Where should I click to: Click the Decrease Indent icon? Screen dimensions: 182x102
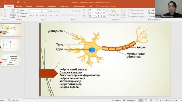tap(73, 11)
